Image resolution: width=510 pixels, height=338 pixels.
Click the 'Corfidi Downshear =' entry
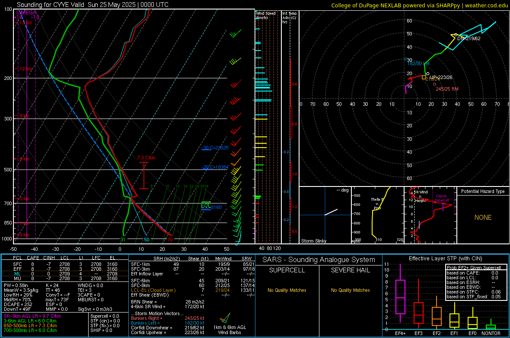pyautogui.click(x=168, y=328)
